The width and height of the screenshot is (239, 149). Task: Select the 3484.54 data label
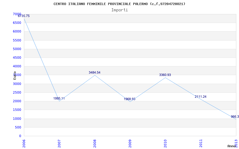click(94, 72)
